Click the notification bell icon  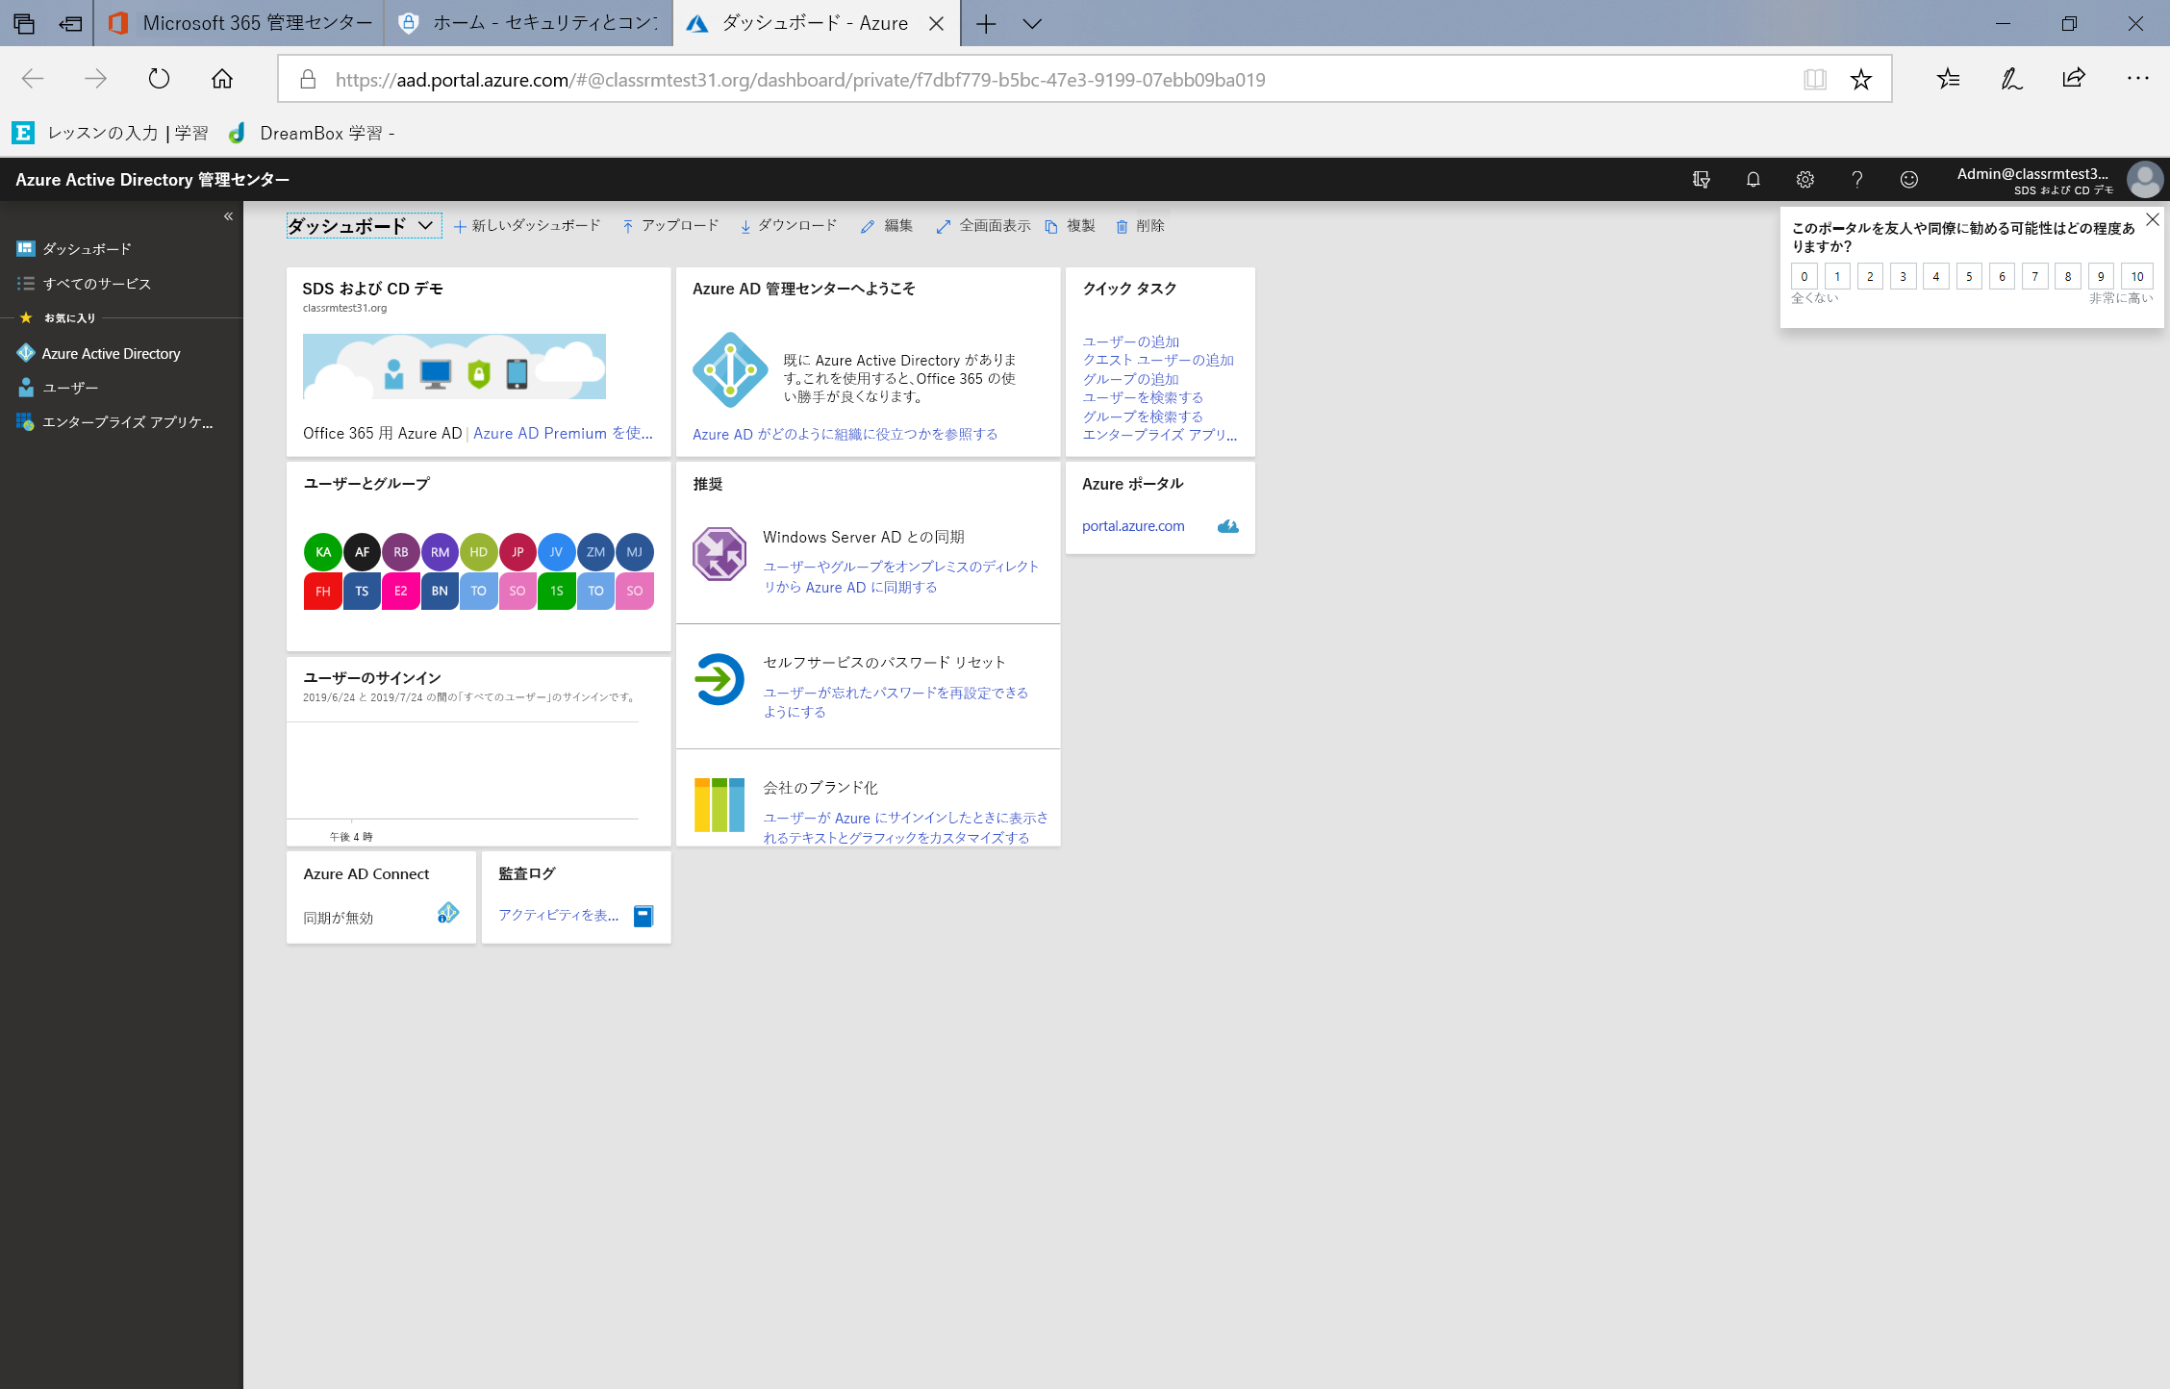coord(1754,179)
